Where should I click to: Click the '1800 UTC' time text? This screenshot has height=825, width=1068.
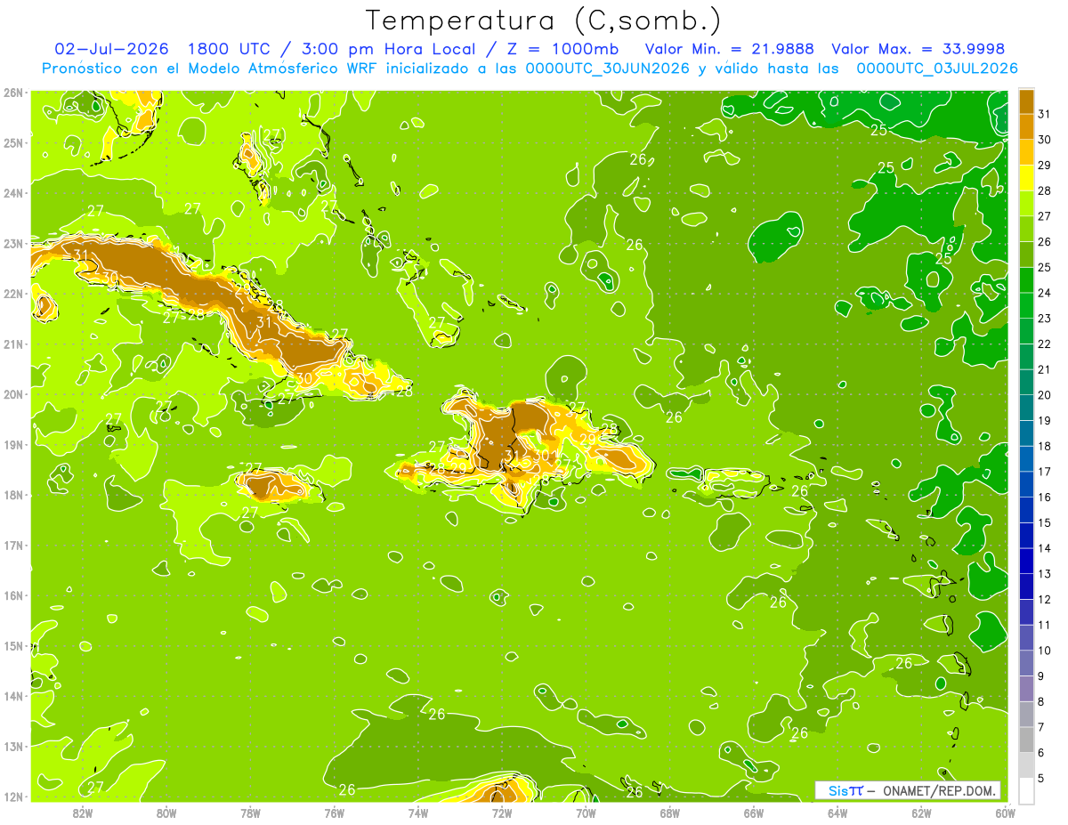tap(228, 49)
